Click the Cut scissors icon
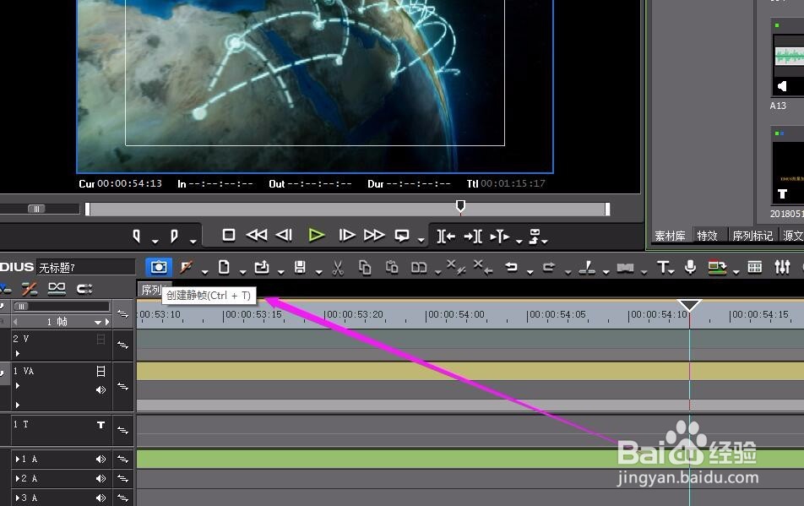The width and height of the screenshot is (804, 506). [x=338, y=268]
